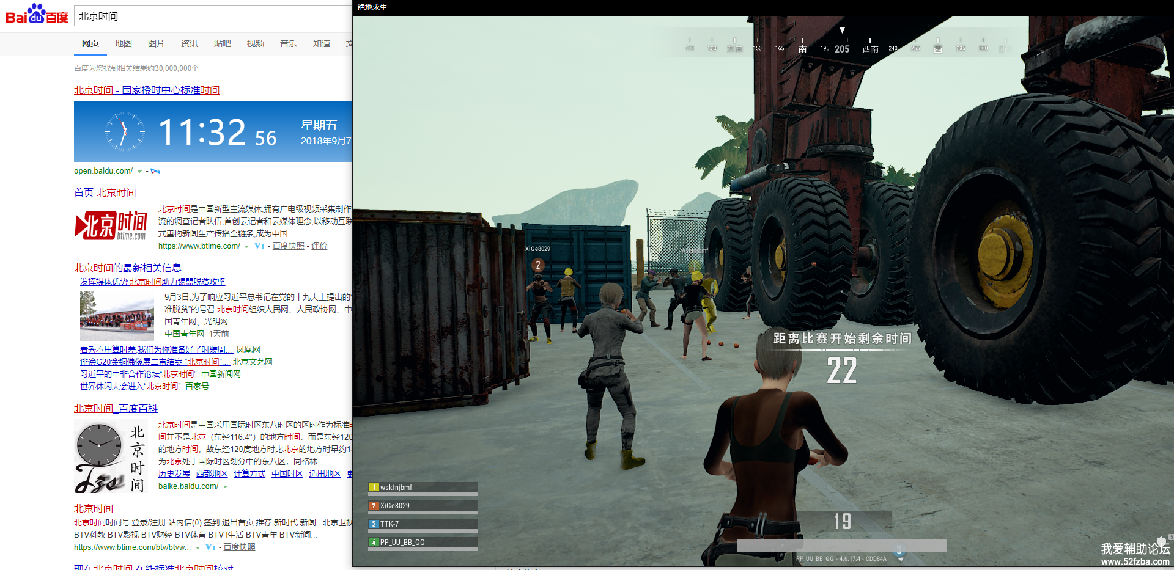Expand the arrow beside btime.com/btv/btvw... URL

(x=198, y=548)
